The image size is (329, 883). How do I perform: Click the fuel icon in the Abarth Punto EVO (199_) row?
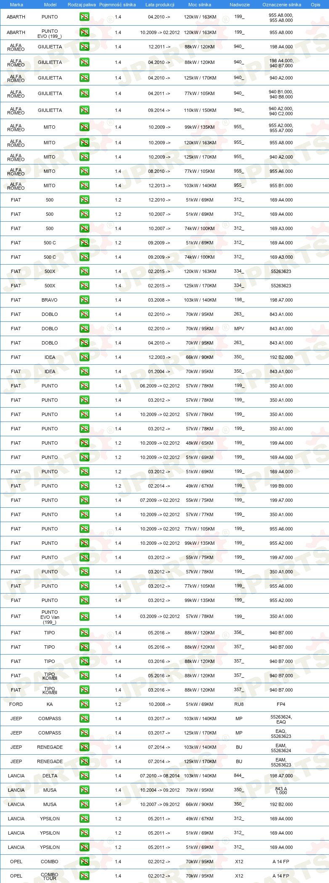[x=84, y=32]
